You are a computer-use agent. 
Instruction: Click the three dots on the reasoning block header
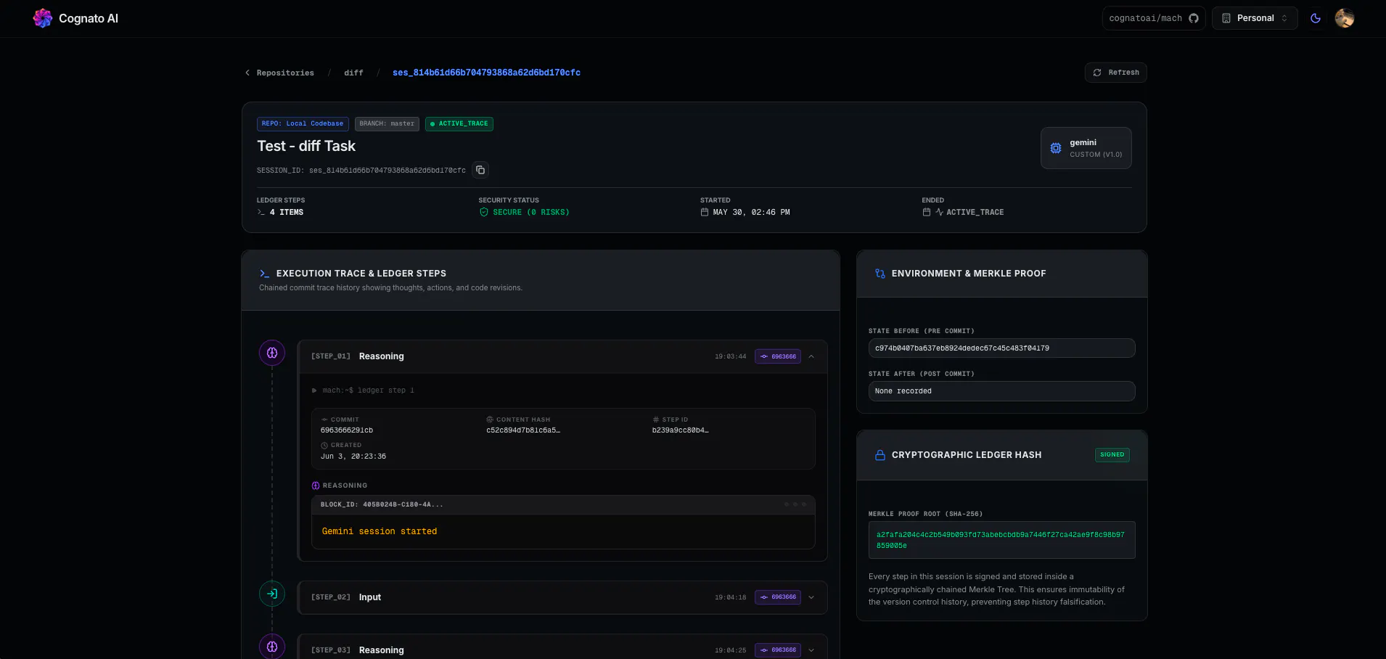point(795,504)
